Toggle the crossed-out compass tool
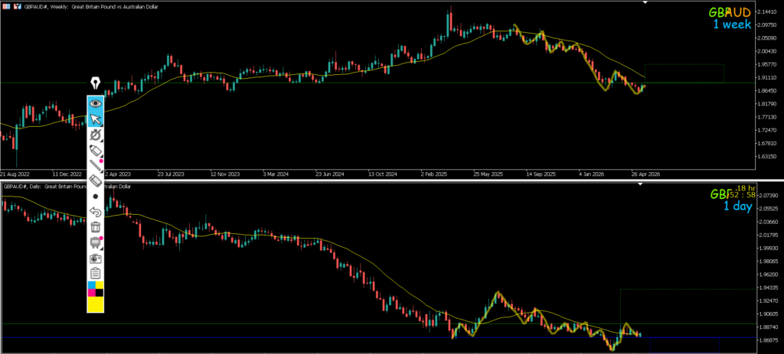The image size is (784, 354). point(96,135)
